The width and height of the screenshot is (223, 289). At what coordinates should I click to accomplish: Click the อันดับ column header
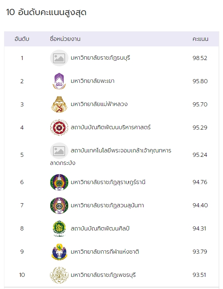click(x=22, y=39)
